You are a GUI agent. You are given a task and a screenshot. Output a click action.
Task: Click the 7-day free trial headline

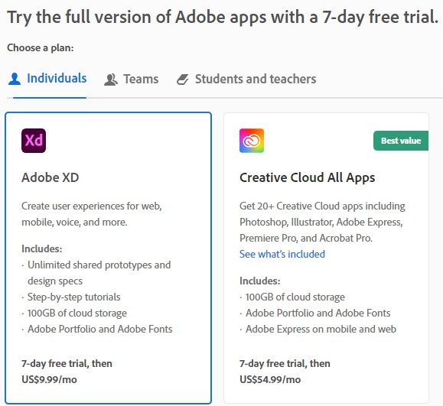click(223, 18)
